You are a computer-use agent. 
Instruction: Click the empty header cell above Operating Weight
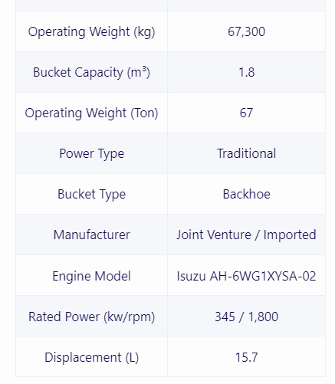[91, 5]
